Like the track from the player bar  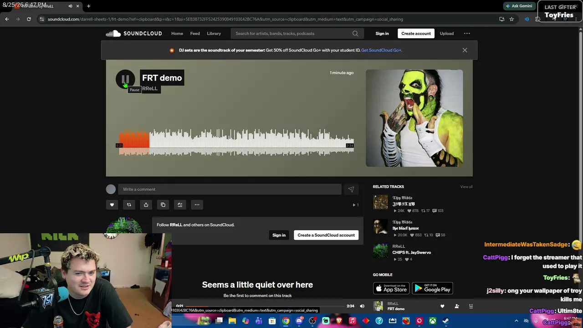[442, 306]
